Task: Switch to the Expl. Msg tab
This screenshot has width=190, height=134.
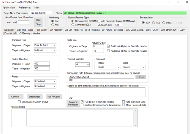Action: 21,30
